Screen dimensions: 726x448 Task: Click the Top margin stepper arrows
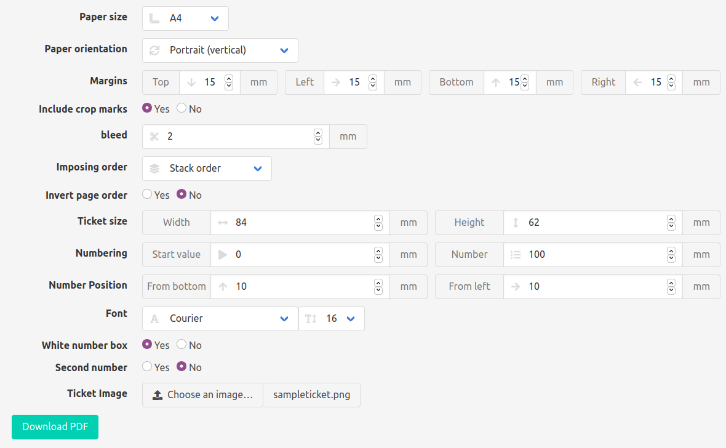click(x=229, y=82)
